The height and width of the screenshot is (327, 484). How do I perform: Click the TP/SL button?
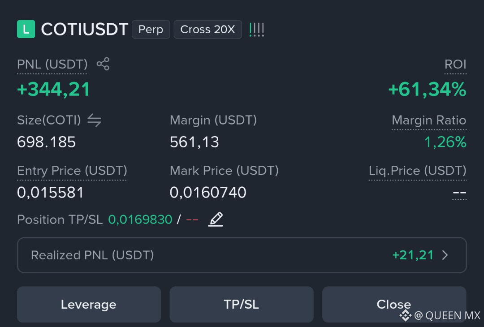(x=242, y=305)
